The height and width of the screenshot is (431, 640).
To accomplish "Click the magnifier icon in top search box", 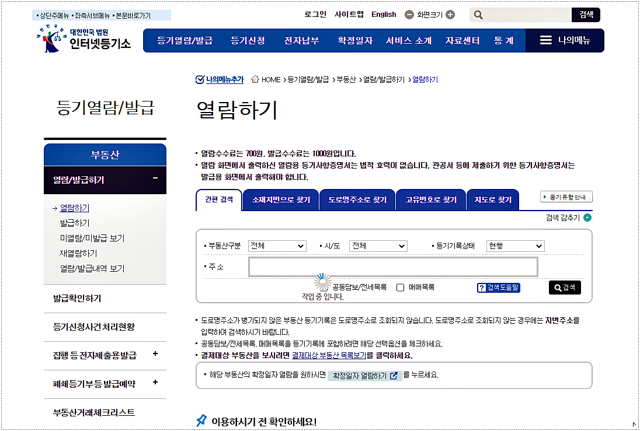I will pyautogui.click(x=478, y=15).
